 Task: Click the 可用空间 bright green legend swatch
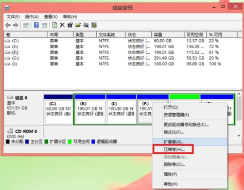click(69, 141)
